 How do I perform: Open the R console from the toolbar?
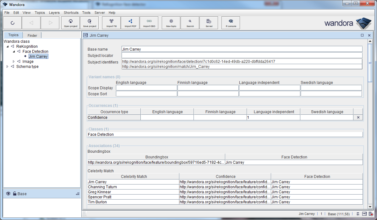click(231, 23)
